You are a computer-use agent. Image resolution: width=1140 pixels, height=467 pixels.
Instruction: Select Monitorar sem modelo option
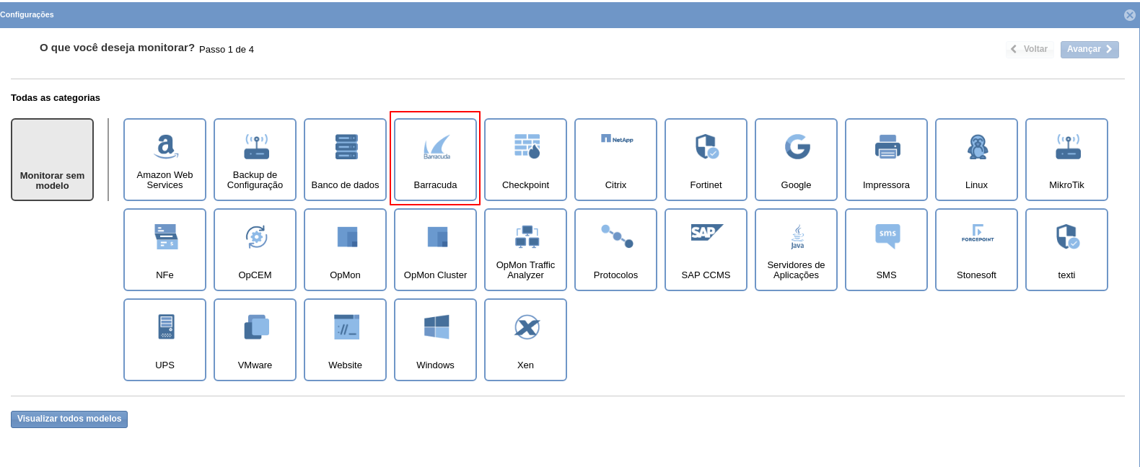point(52,159)
